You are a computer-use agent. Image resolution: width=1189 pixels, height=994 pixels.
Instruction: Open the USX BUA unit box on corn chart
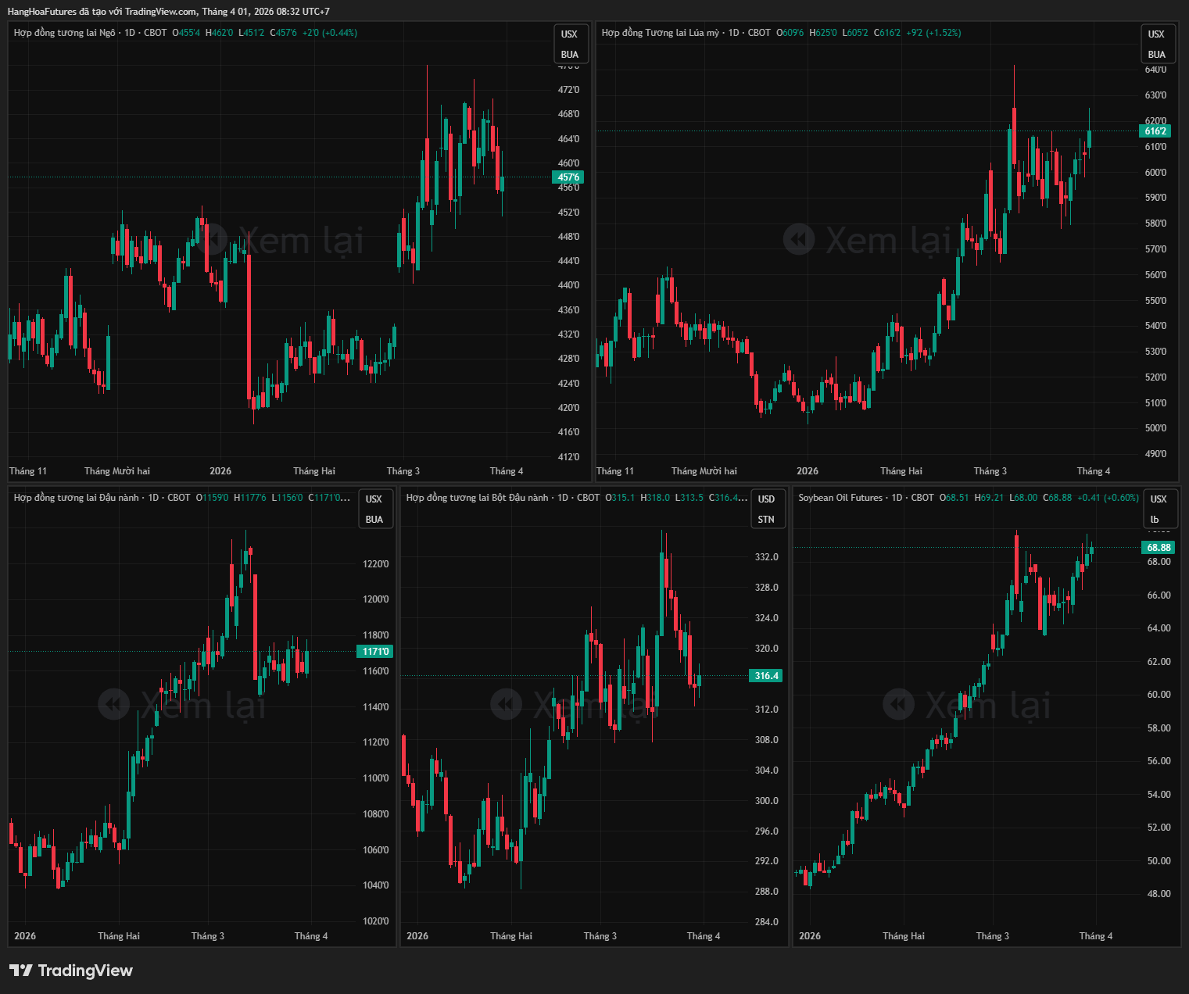click(x=569, y=45)
